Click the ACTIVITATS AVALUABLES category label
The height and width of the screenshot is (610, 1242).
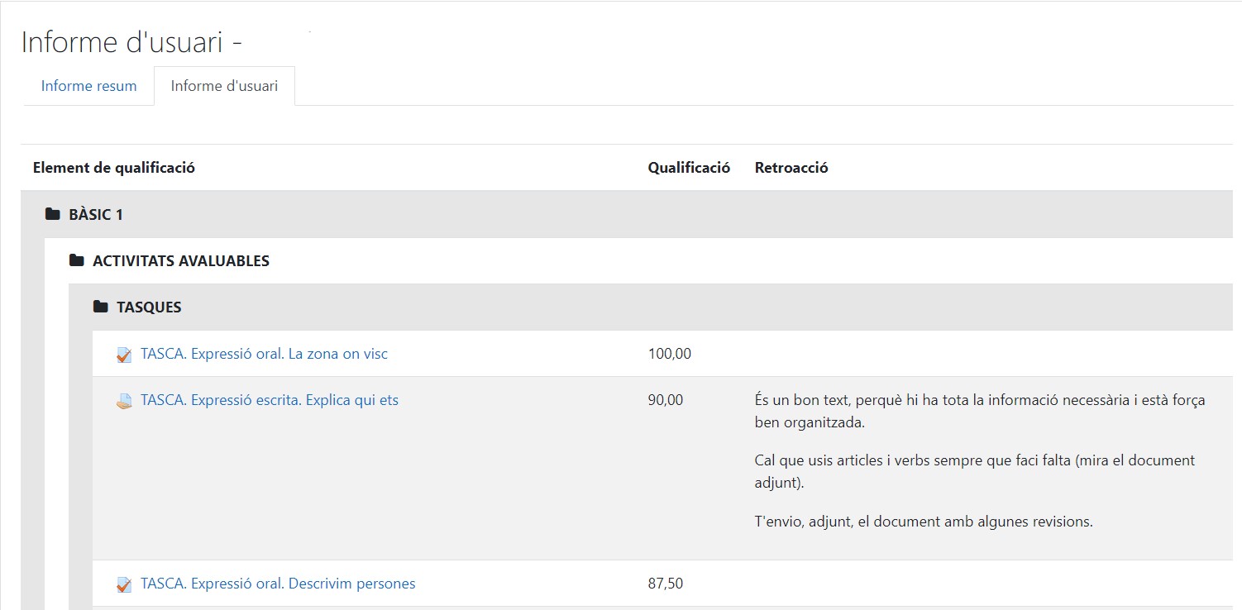[x=181, y=261]
